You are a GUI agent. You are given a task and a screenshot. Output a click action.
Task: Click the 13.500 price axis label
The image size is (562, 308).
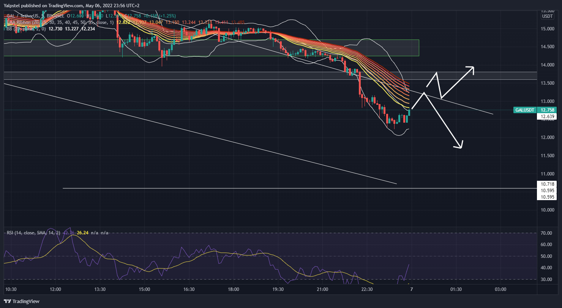[547, 83]
